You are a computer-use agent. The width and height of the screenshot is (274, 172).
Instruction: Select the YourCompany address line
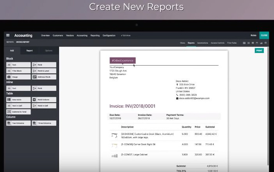[117, 67]
